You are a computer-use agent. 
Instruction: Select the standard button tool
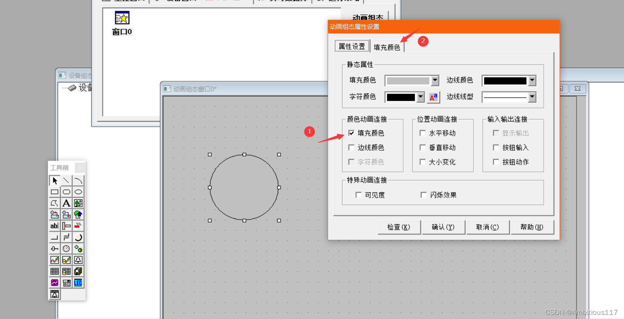(55, 237)
